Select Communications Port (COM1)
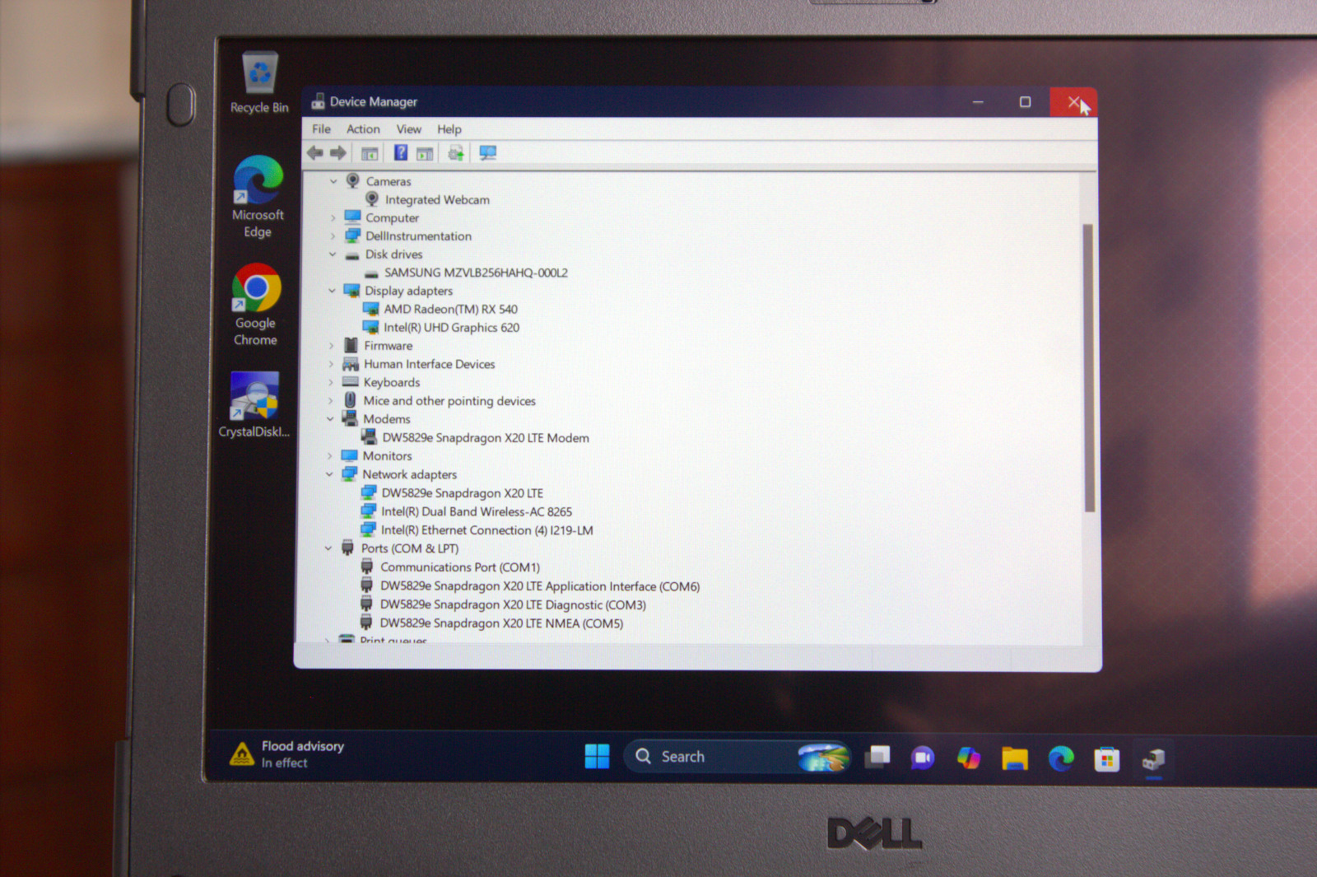This screenshot has width=1317, height=877. click(x=460, y=567)
